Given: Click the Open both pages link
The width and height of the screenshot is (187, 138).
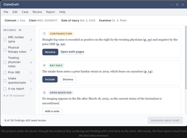Looking at the screenshot, I should point(72,52).
